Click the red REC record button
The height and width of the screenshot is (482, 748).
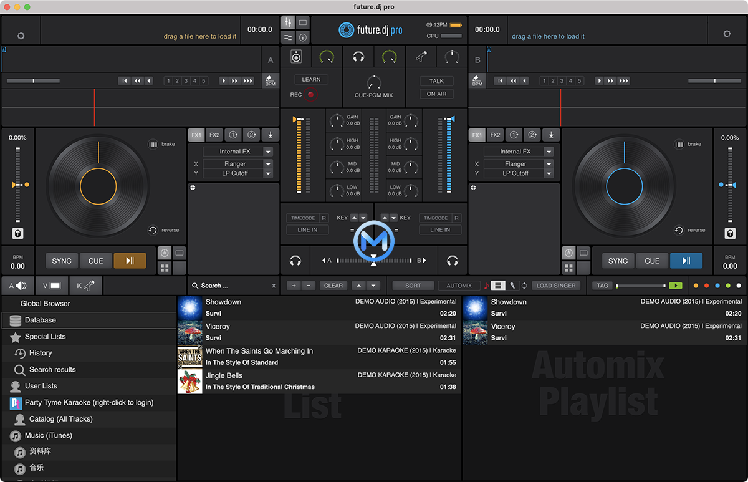[311, 95]
